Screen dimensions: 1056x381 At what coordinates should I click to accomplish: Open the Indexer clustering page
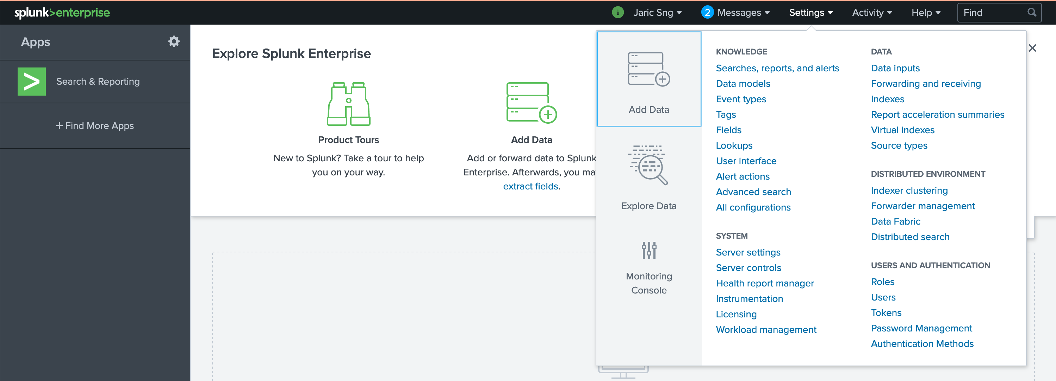[x=909, y=190]
